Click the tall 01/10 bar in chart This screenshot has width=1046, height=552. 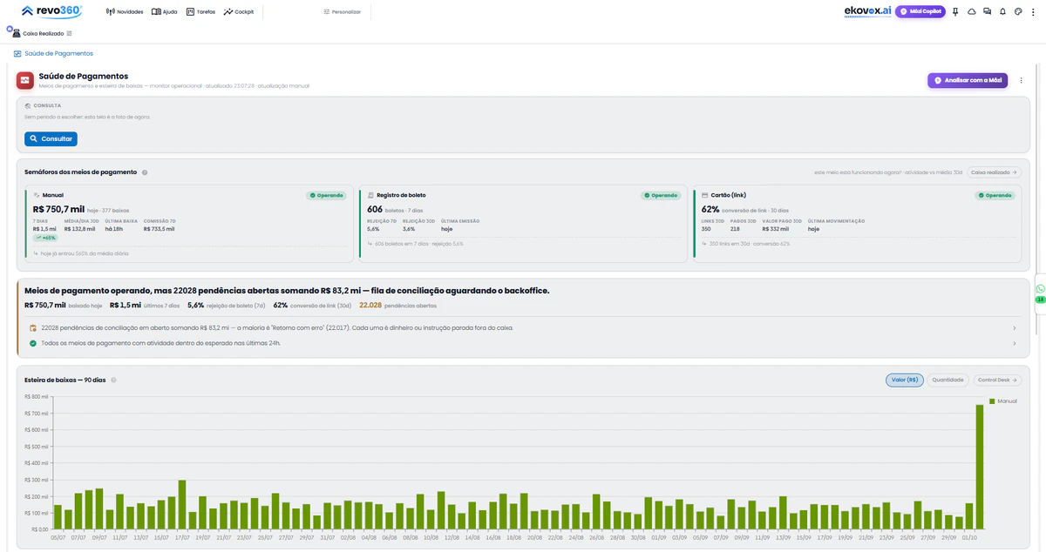[980, 467]
